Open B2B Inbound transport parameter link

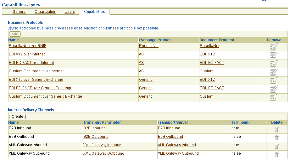[x=94, y=128]
